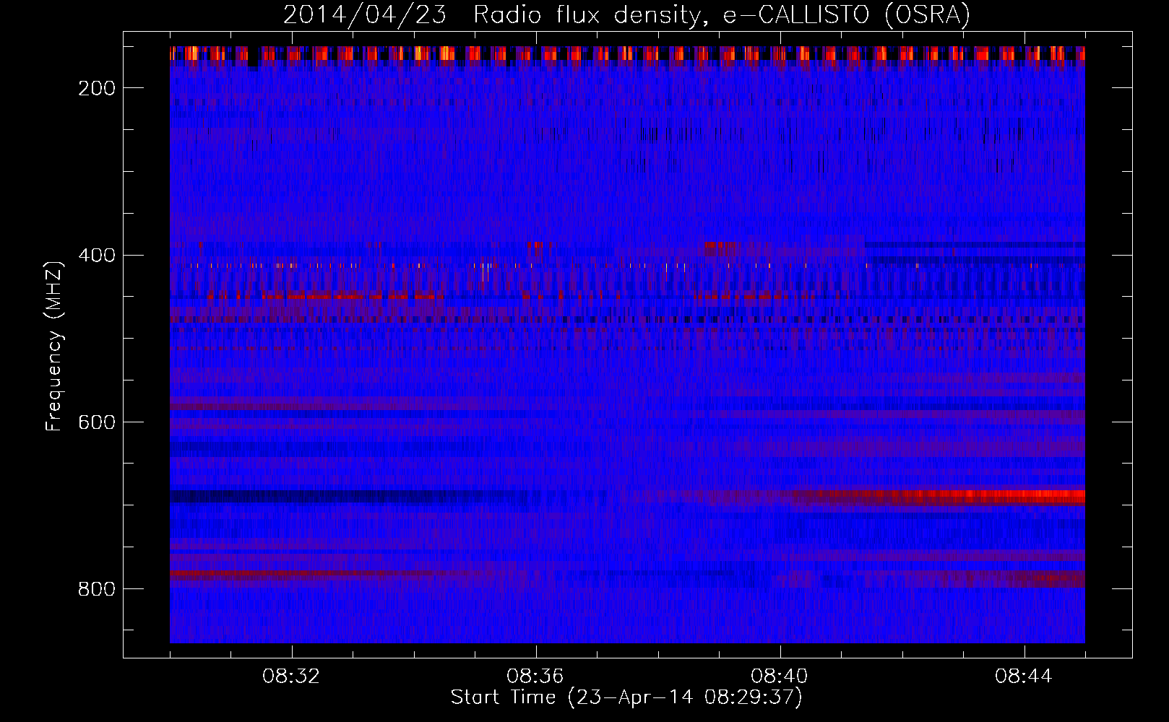Select the 800 frequency tick label
Screen dimensions: 1169x722
point(97,589)
